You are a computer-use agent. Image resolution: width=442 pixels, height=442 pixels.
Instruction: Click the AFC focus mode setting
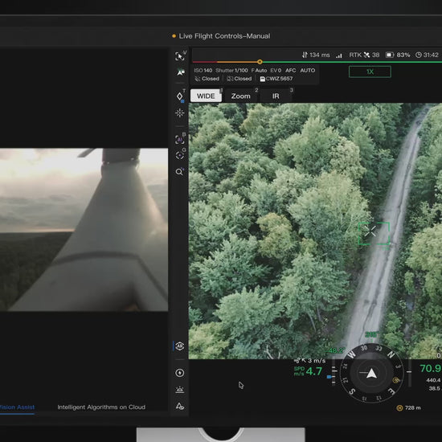point(291,70)
